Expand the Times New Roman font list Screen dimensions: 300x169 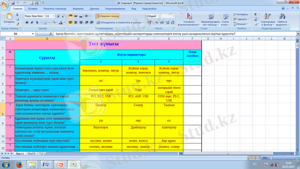click(x=43, y=17)
